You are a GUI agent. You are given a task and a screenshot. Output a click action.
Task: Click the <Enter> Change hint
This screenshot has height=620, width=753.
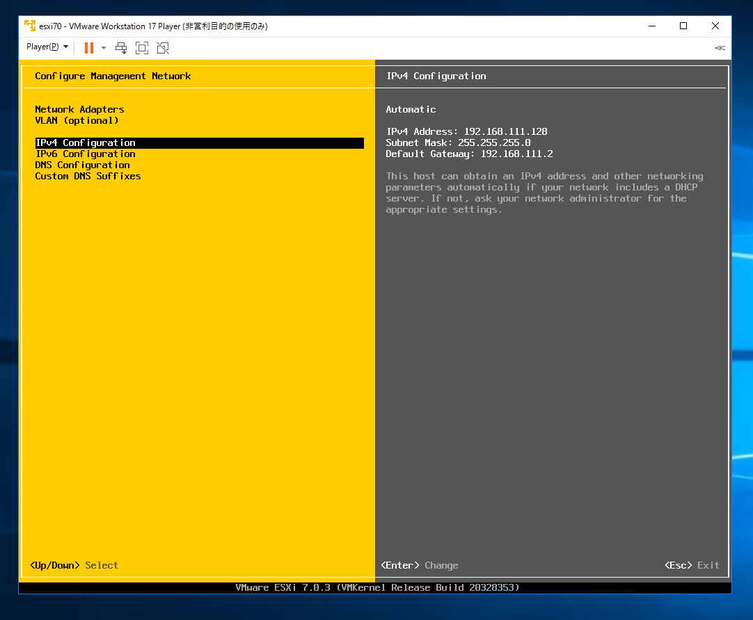tap(419, 565)
